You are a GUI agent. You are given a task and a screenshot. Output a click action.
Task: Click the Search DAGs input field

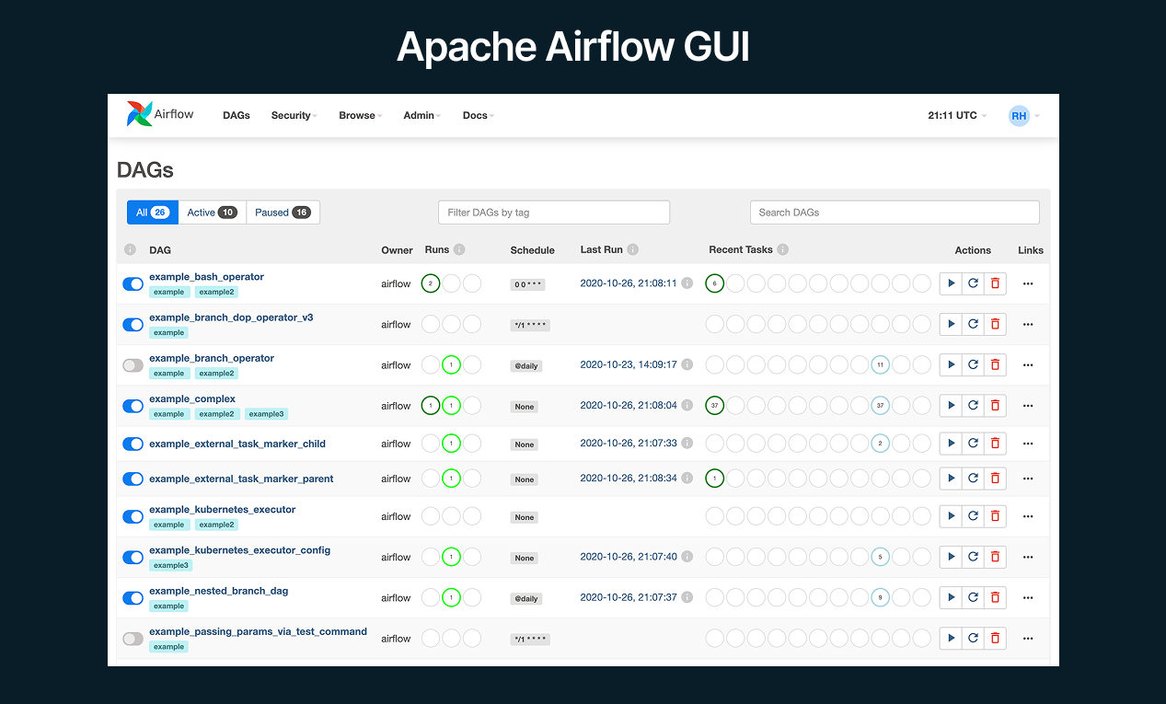pos(894,213)
